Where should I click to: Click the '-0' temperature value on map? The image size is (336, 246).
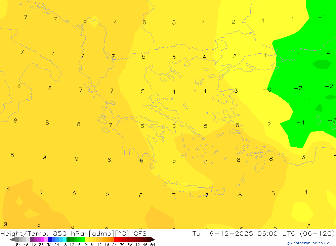[x=267, y=90]
